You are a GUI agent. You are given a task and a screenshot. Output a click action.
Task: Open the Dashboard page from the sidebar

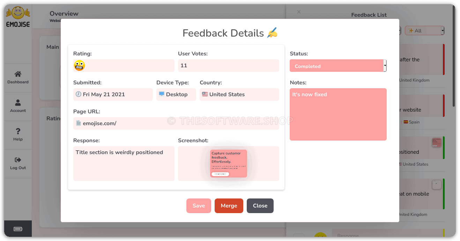[x=18, y=78]
